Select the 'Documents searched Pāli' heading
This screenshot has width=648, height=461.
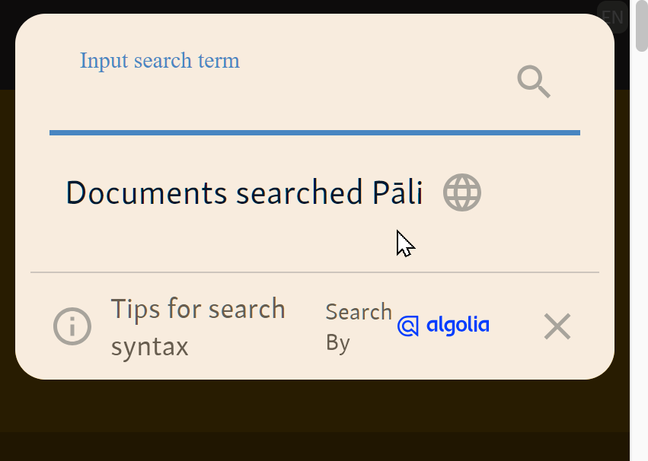pyautogui.click(x=244, y=193)
